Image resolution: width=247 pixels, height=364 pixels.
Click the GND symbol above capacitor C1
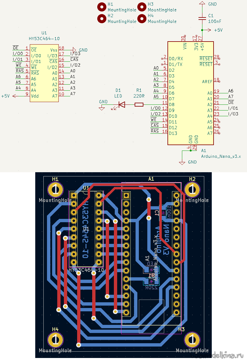click(202, 4)
